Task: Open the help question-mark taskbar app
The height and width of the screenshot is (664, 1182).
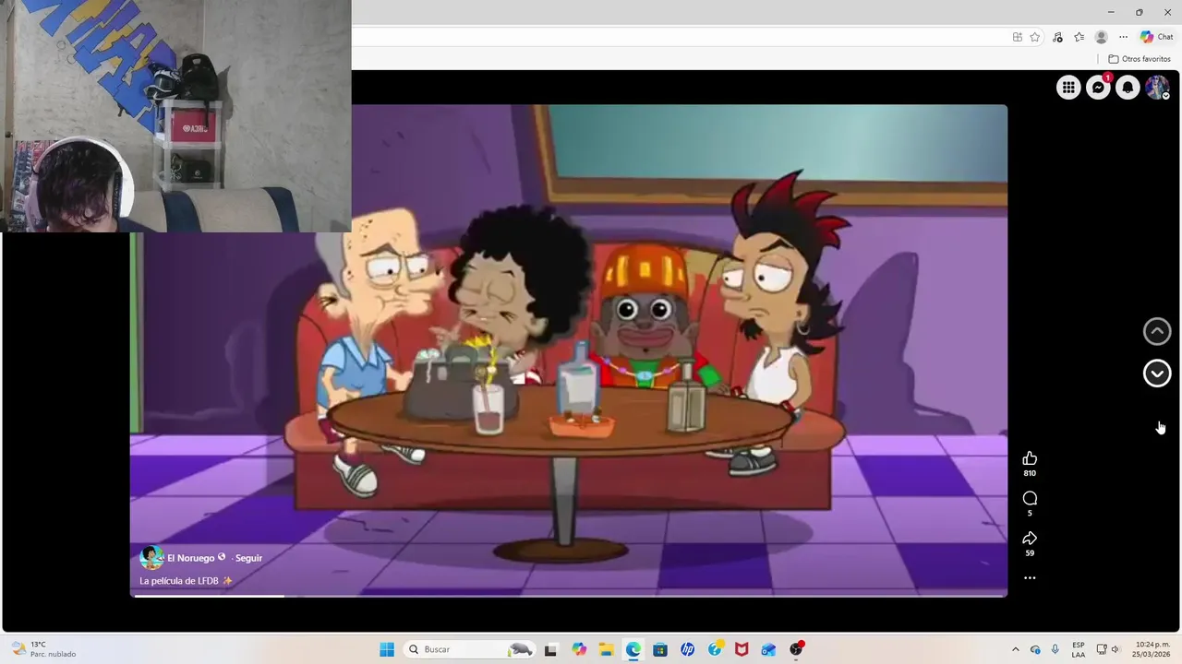Action: pos(714,649)
